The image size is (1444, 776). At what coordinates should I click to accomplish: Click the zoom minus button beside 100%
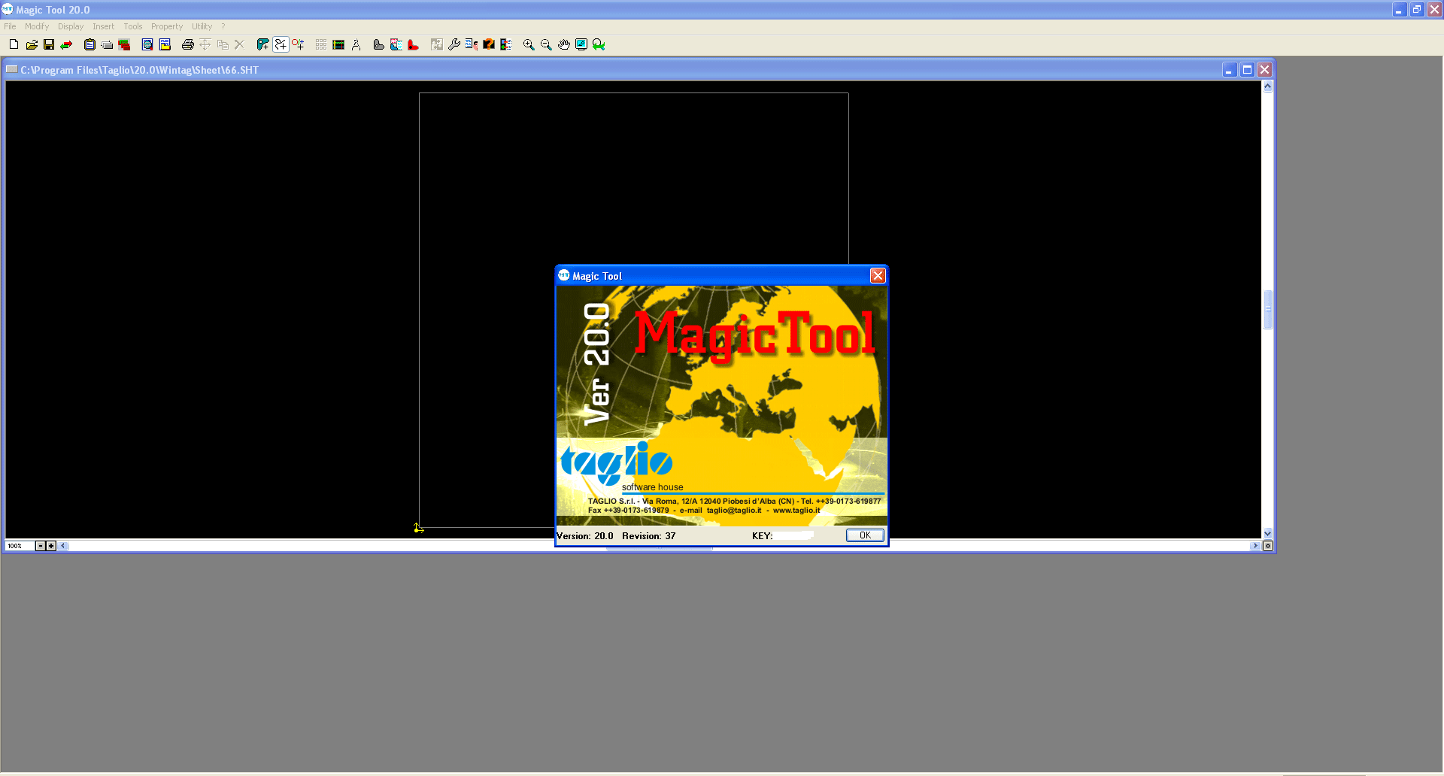click(41, 546)
